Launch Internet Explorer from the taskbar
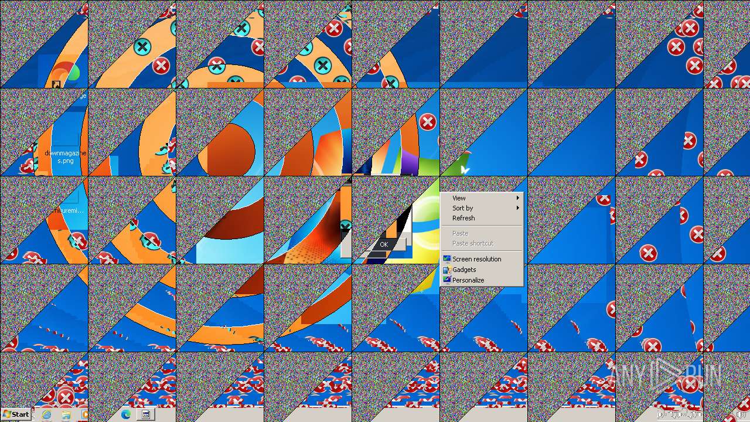Screen dimensions: 750x422 pyautogui.click(x=46, y=414)
